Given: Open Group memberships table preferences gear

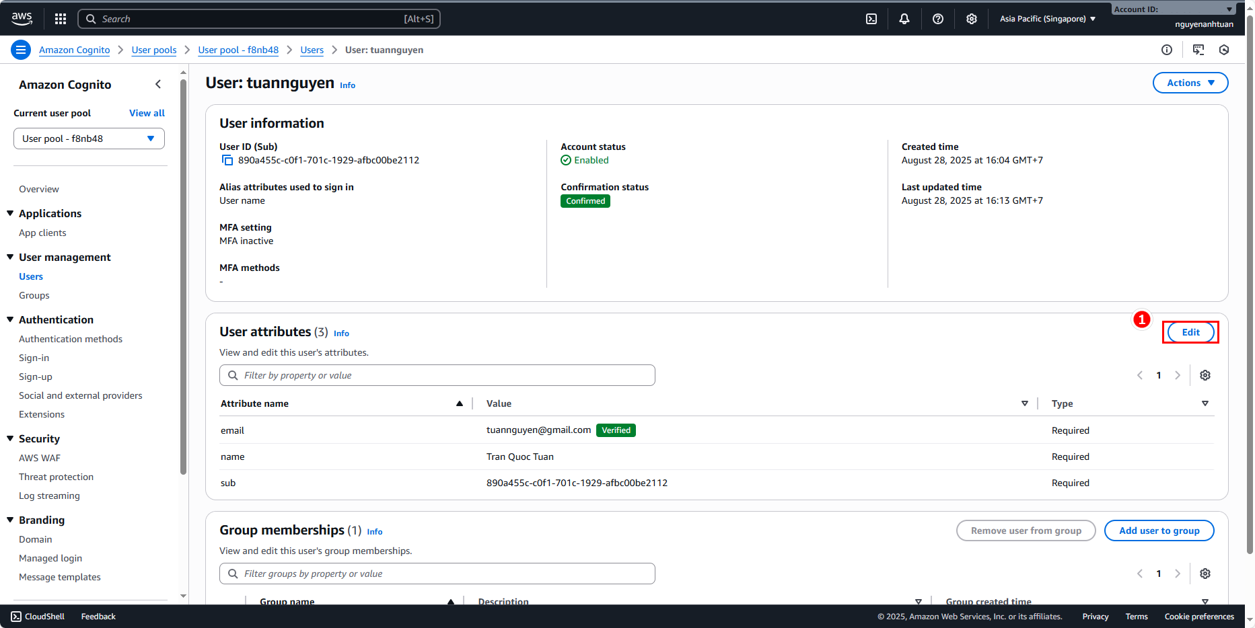Looking at the screenshot, I should [x=1205, y=574].
